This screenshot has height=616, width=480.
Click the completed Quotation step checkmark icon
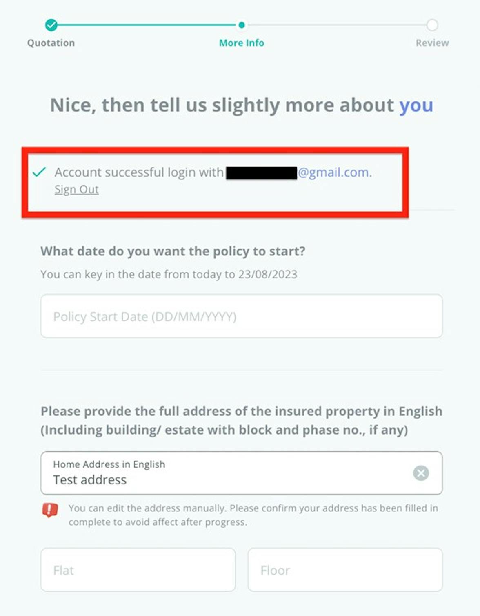(51, 25)
